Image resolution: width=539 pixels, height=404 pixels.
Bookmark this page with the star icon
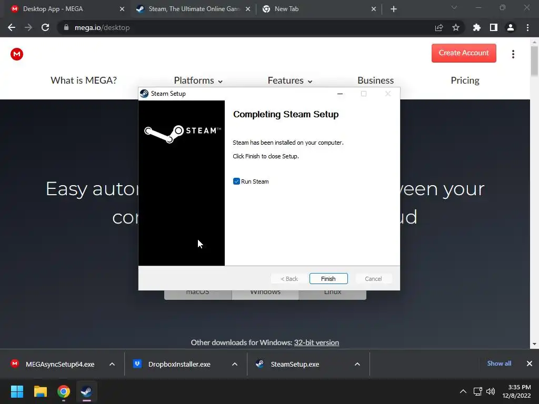456,27
